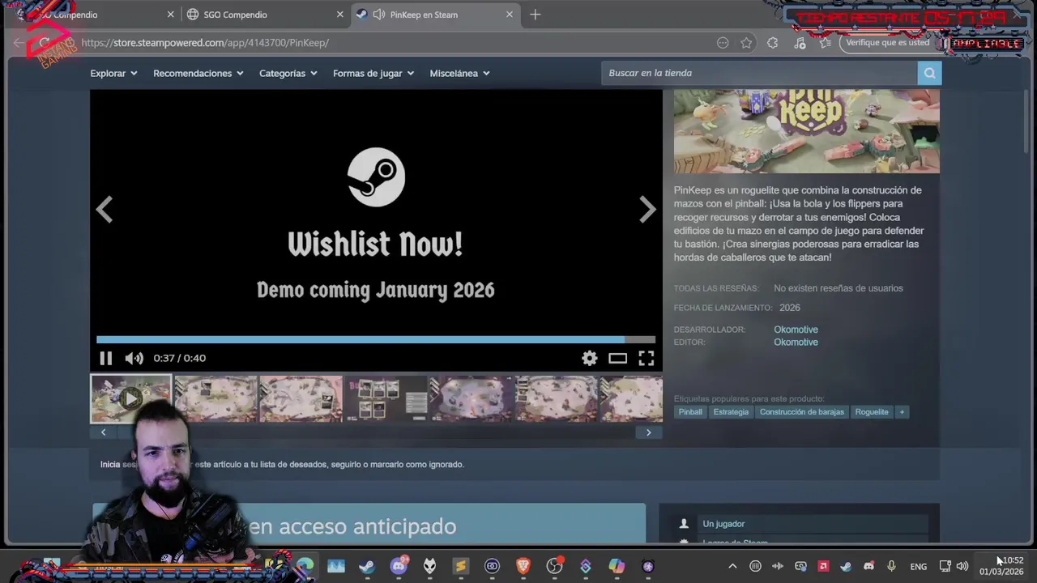This screenshot has height=583, width=1037.
Task: Select the fifth screenshot thumbnail
Action: (472, 398)
